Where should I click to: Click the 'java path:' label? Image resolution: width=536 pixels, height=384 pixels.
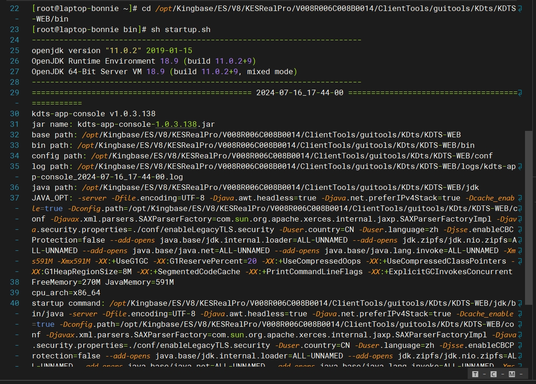click(x=55, y=187)
